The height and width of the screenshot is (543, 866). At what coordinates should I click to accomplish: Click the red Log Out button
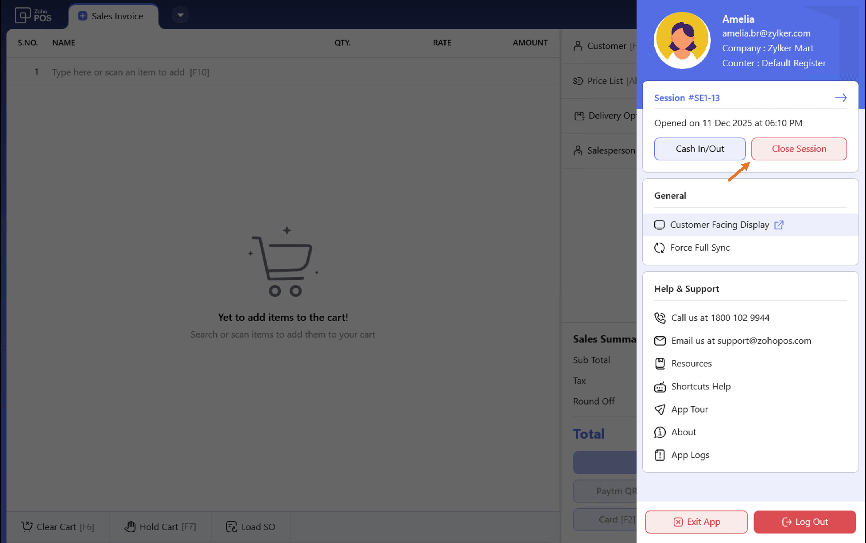coord(804,522)
